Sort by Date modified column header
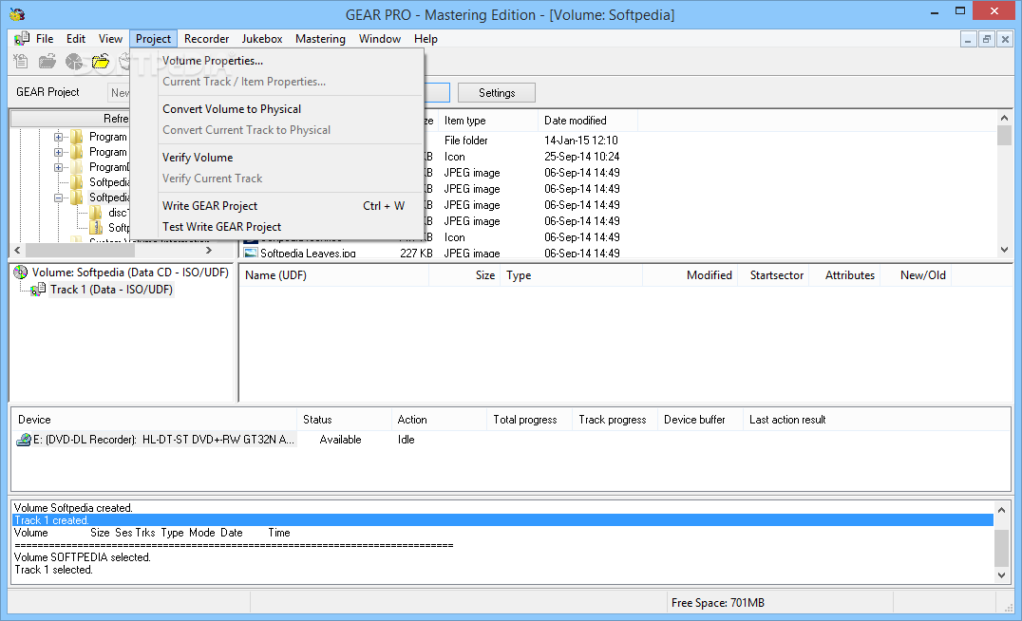 point(588,121)
